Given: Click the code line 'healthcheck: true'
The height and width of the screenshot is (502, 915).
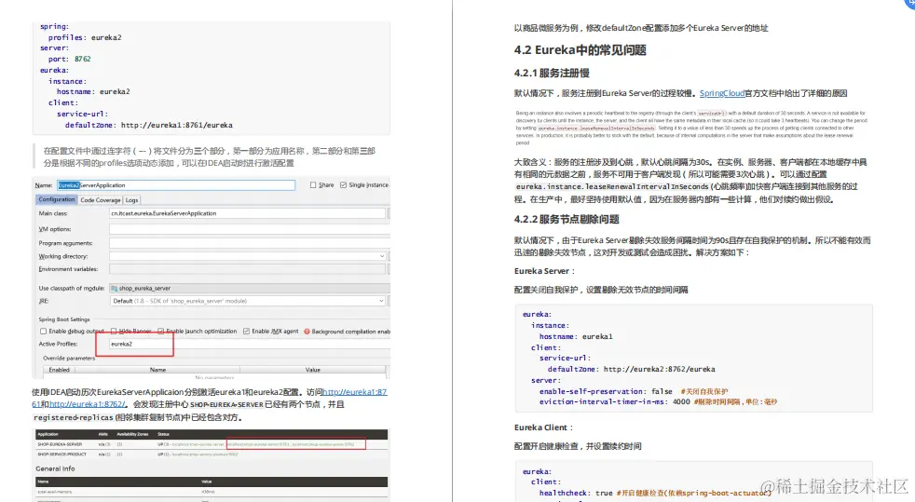Looking at the screenshot, I should click(576, 493).
